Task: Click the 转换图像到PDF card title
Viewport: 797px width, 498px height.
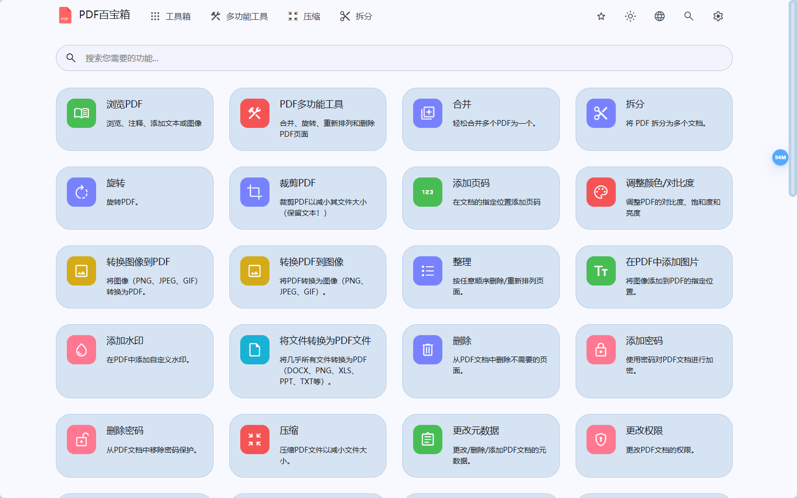Action: click(x=138, y=262)
